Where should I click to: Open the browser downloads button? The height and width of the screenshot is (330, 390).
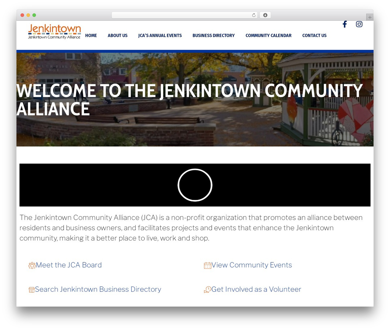coord(265,15)
